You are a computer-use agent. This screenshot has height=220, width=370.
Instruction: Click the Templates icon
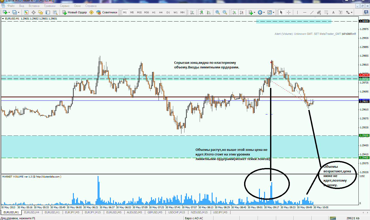[270, 12]
